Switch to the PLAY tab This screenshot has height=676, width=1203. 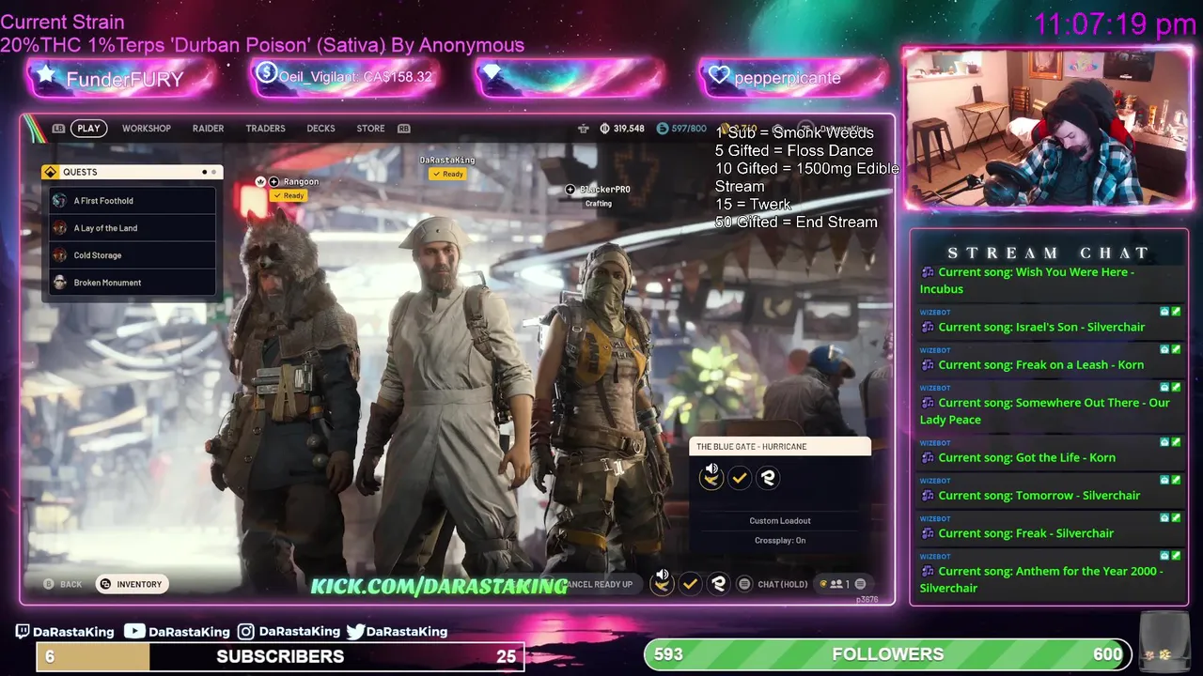[x=88, y=129]
